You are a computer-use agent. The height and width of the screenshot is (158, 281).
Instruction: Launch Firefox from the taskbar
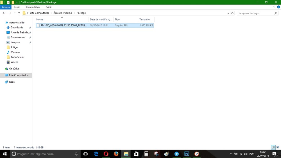[116, 154]
